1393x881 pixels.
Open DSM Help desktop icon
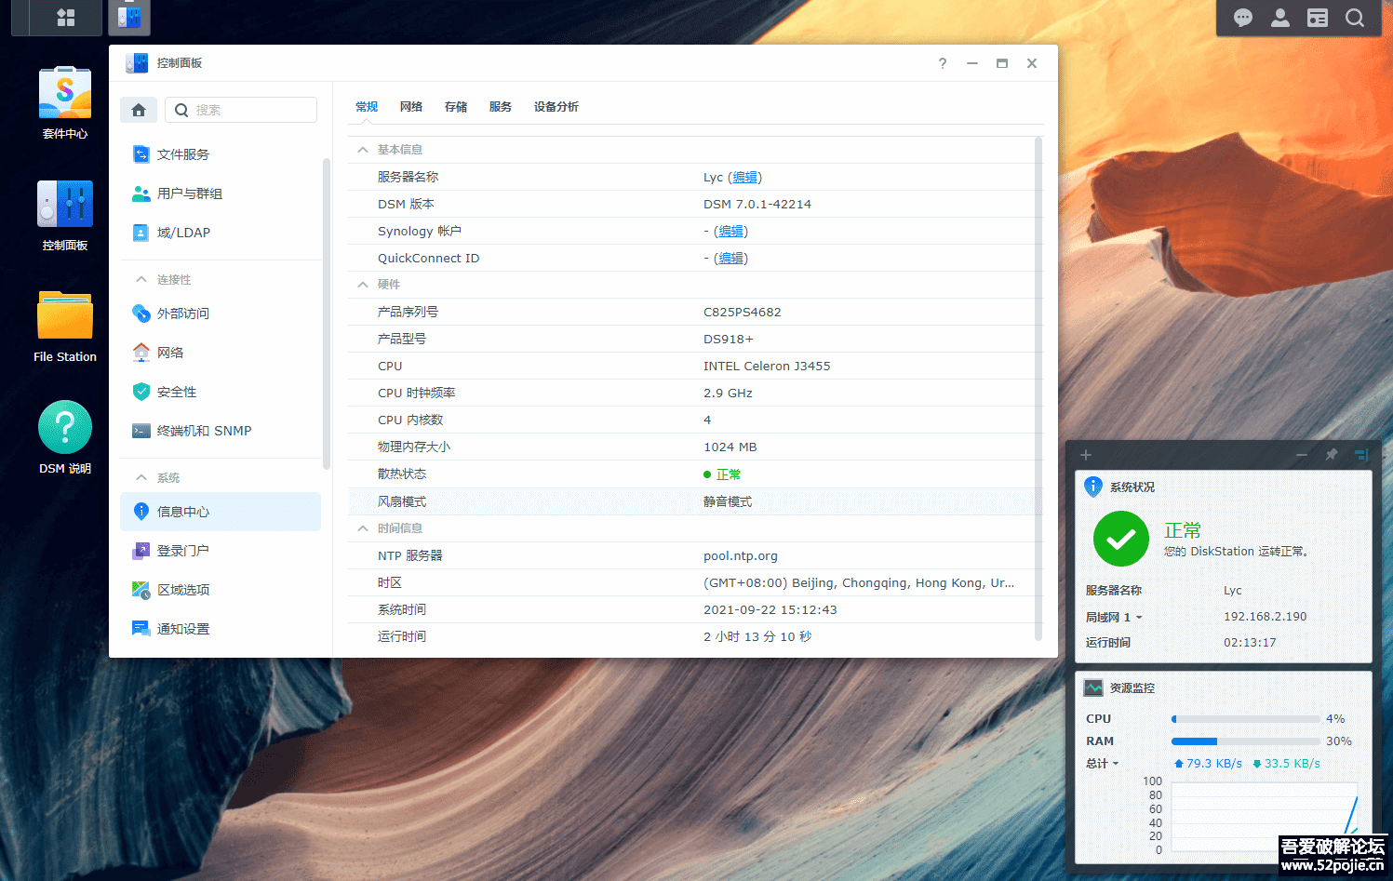[65, 438]
